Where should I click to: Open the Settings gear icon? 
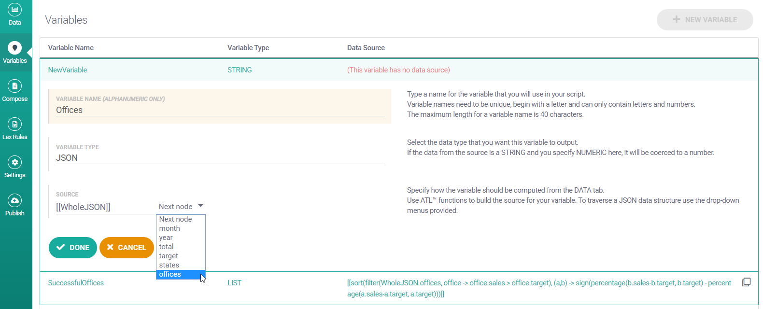click(x=15, y=162)
